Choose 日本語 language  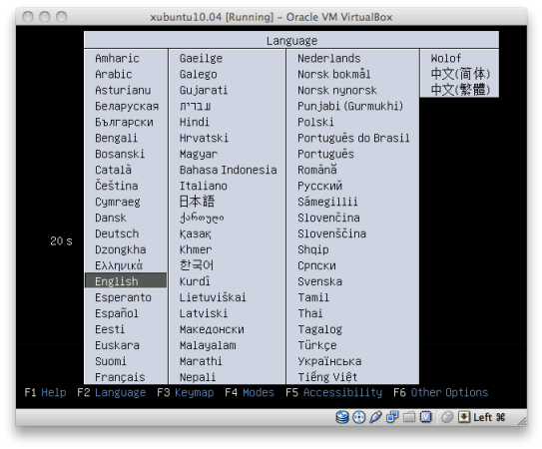(197, 202)
